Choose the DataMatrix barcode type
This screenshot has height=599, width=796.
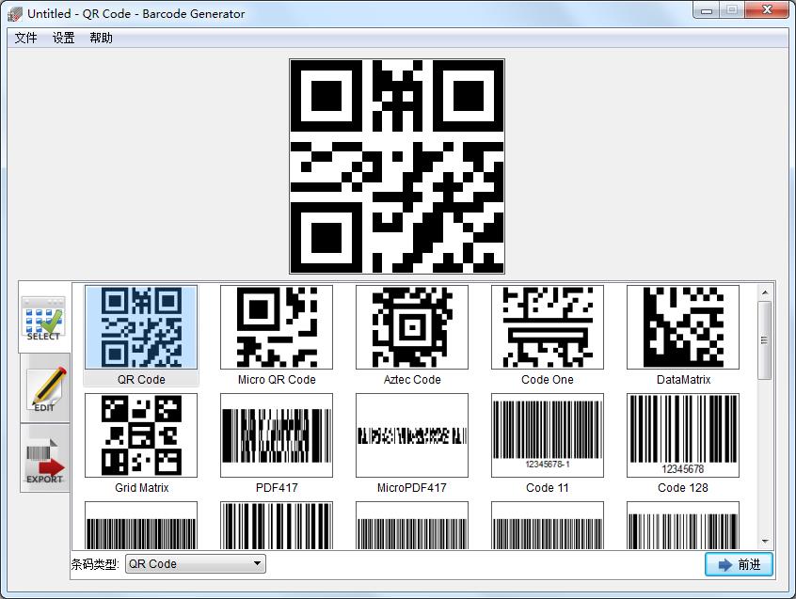(683, 336)
